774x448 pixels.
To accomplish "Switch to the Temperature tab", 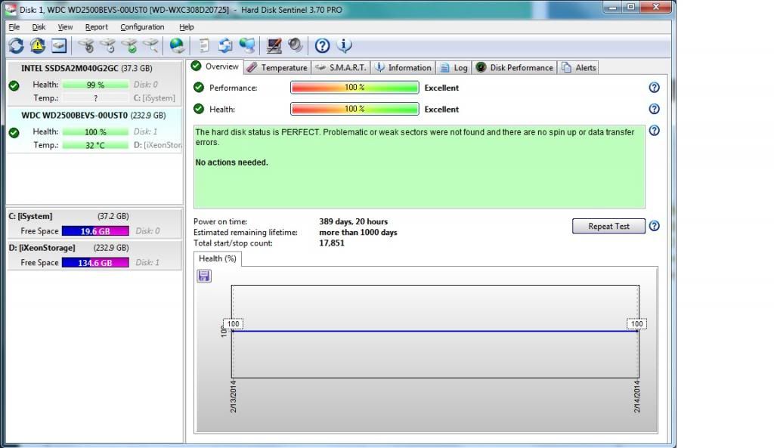I will [277, 67].
